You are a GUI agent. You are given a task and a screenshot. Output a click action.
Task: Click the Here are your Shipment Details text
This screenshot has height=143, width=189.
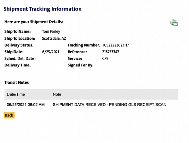(x=34, y=22)
